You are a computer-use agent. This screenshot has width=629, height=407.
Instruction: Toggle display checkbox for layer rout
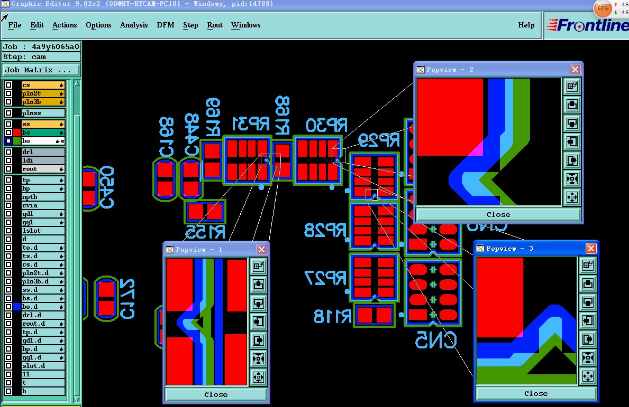click(8, 169)
